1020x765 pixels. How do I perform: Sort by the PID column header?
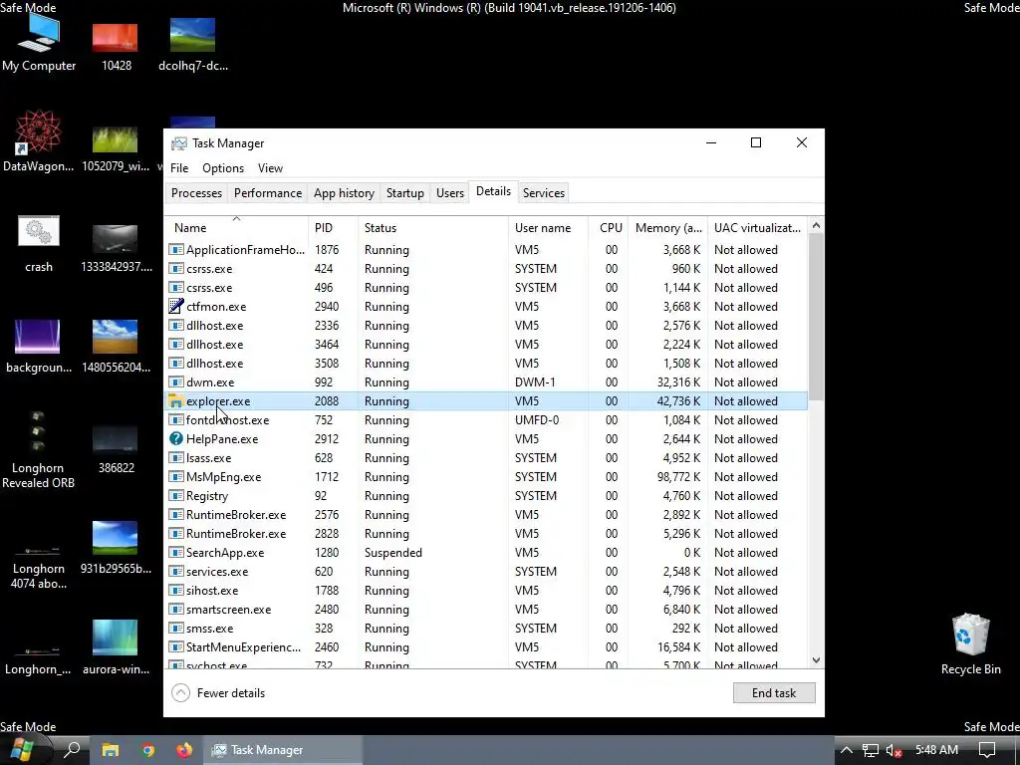tap(333, 228)
